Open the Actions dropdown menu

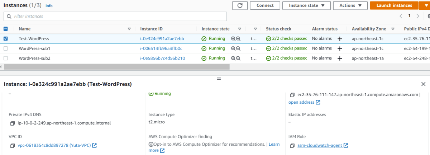(350, 5)
